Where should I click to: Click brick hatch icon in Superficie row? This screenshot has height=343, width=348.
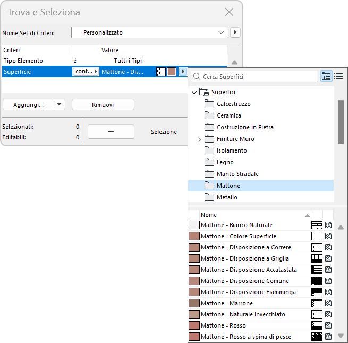pos(161,72)
